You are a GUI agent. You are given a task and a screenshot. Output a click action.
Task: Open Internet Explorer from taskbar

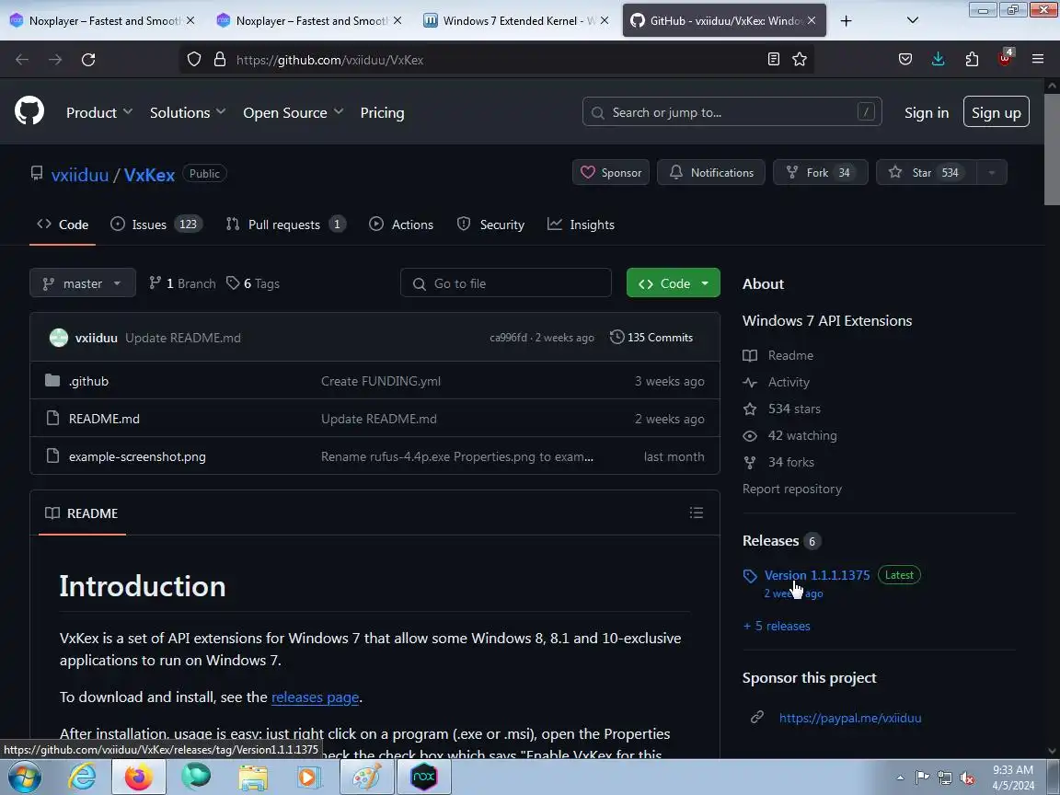click(x=82, y=778)
